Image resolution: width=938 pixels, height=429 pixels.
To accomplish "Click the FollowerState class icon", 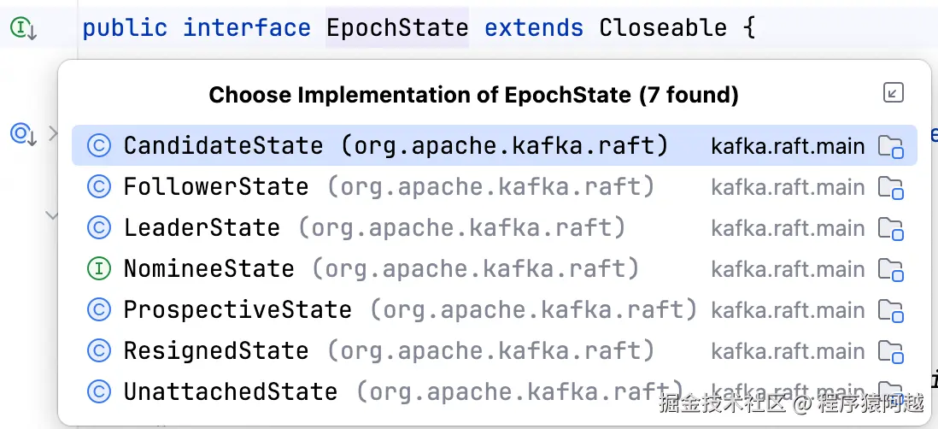I will [x=99, y=186].
